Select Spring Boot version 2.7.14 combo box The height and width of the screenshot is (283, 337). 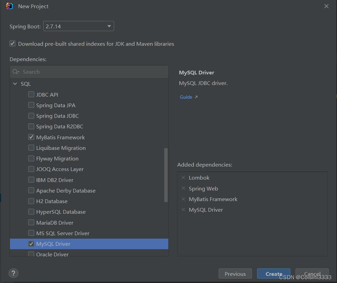pos(79,26)
